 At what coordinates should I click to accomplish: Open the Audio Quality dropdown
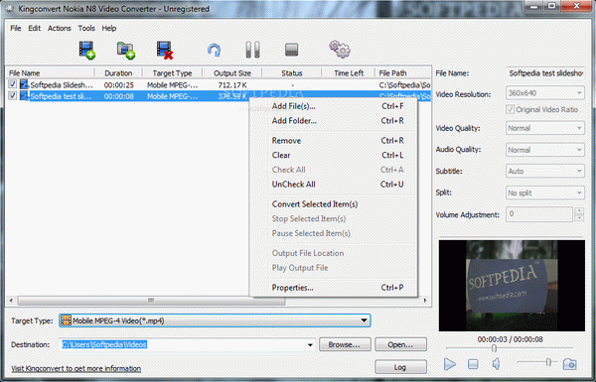544,150
